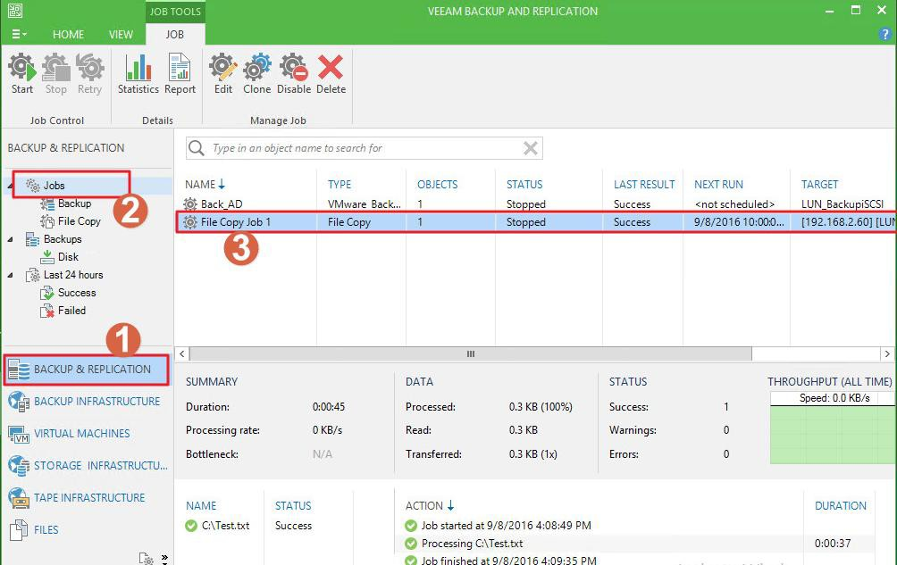Switch to the View ribbon tab
The image size is (897, 565).
pos(121,35)
